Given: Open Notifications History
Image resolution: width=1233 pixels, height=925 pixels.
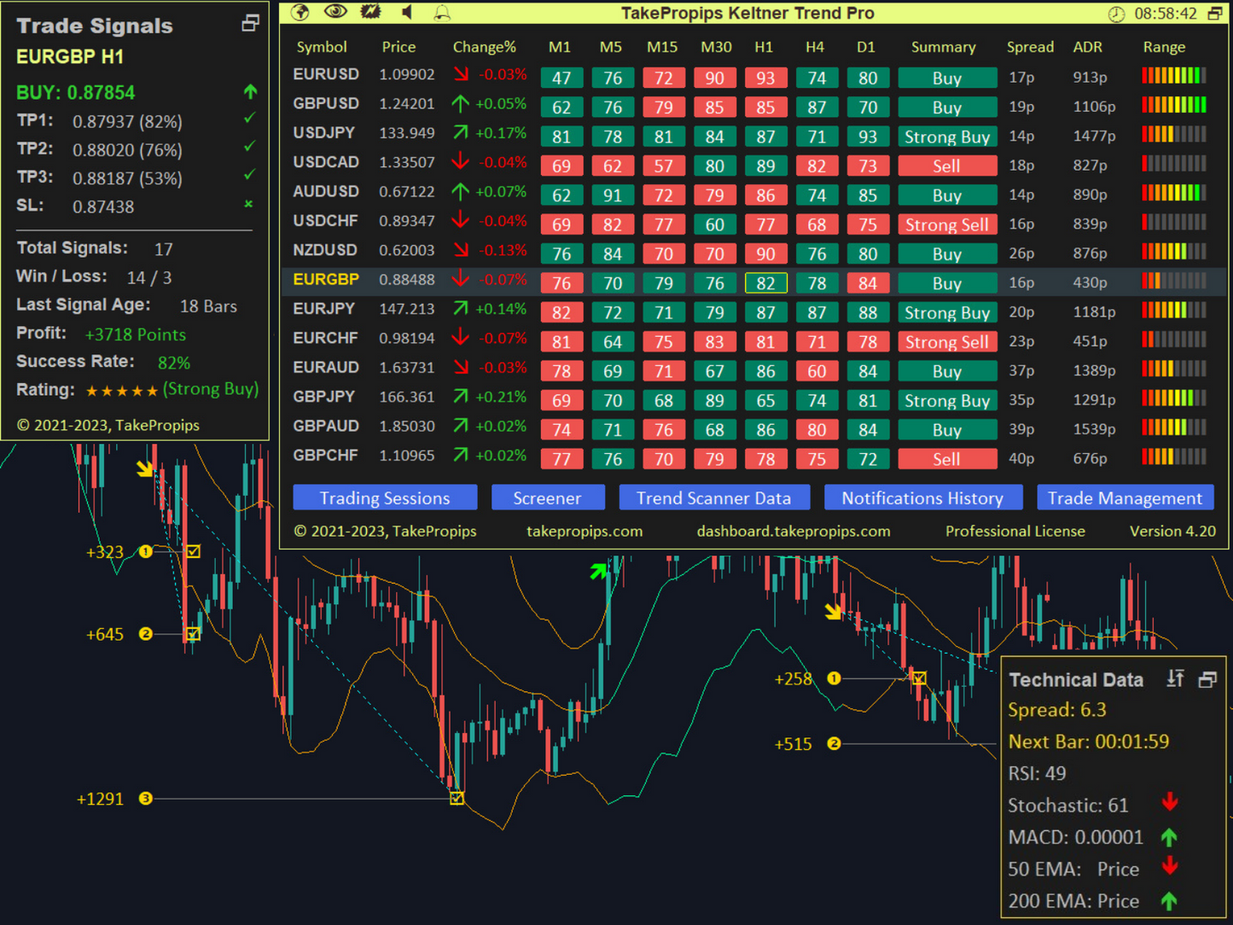Looking at the screenshot, I should [922, 497].
